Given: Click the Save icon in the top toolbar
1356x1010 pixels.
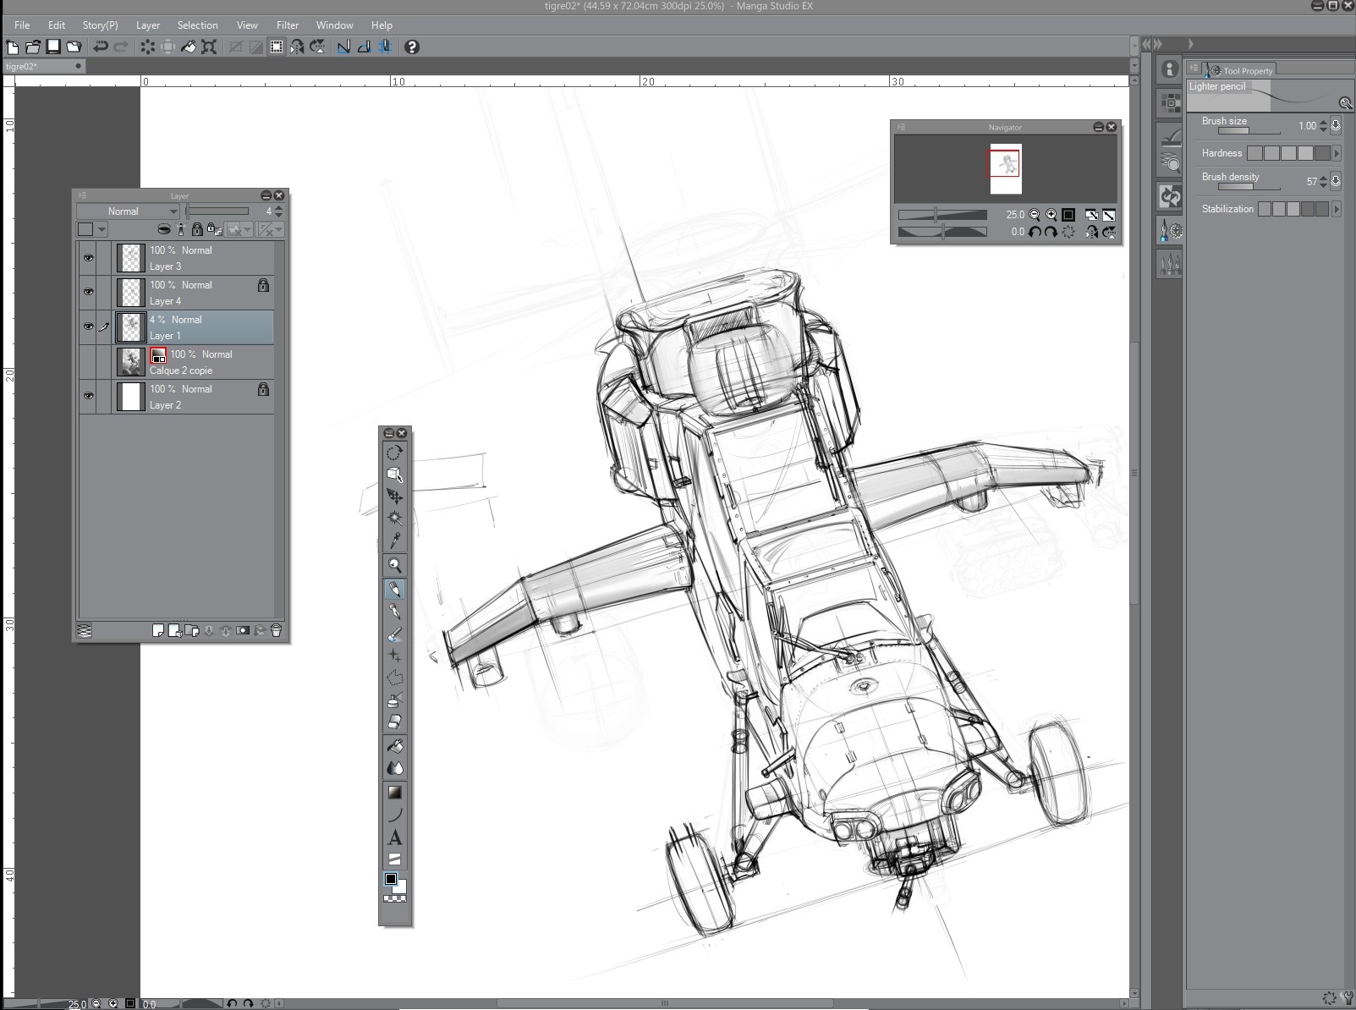Looking at the screenshot, I should 52,47.
